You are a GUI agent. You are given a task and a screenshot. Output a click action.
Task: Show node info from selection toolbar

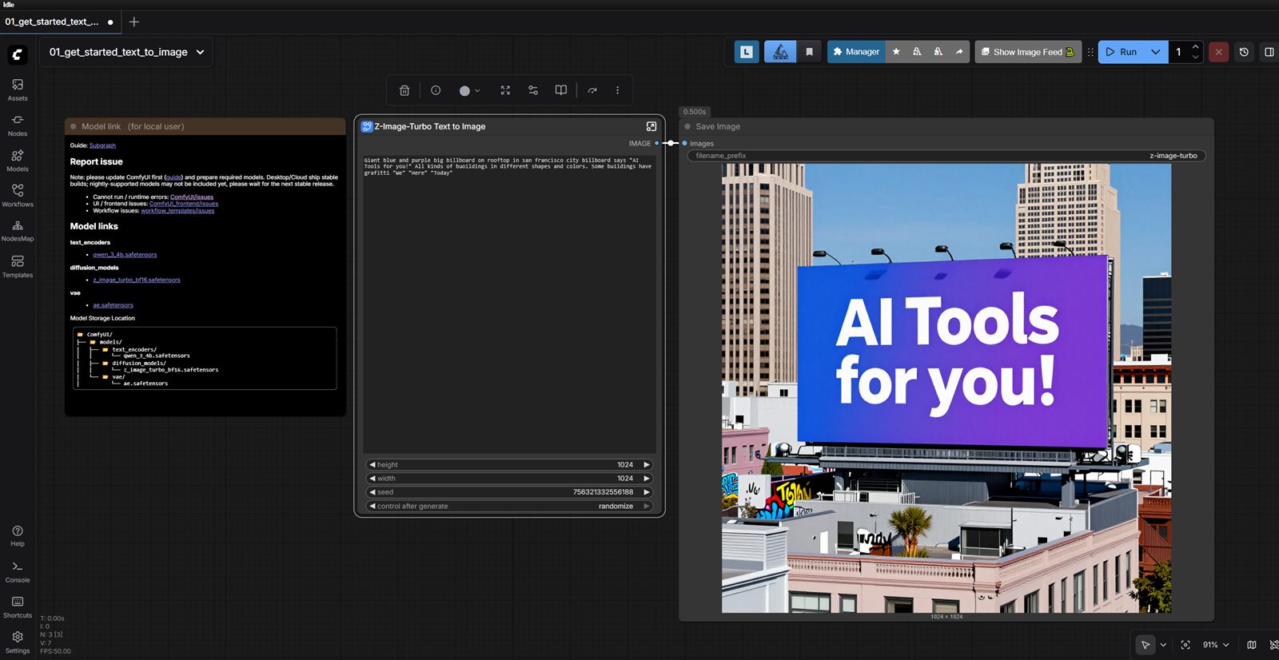click(436, 90)
